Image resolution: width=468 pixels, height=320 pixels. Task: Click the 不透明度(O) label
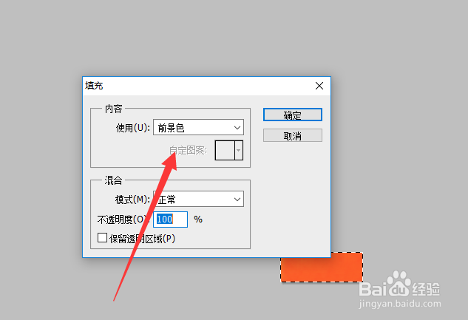click(123, 219)
